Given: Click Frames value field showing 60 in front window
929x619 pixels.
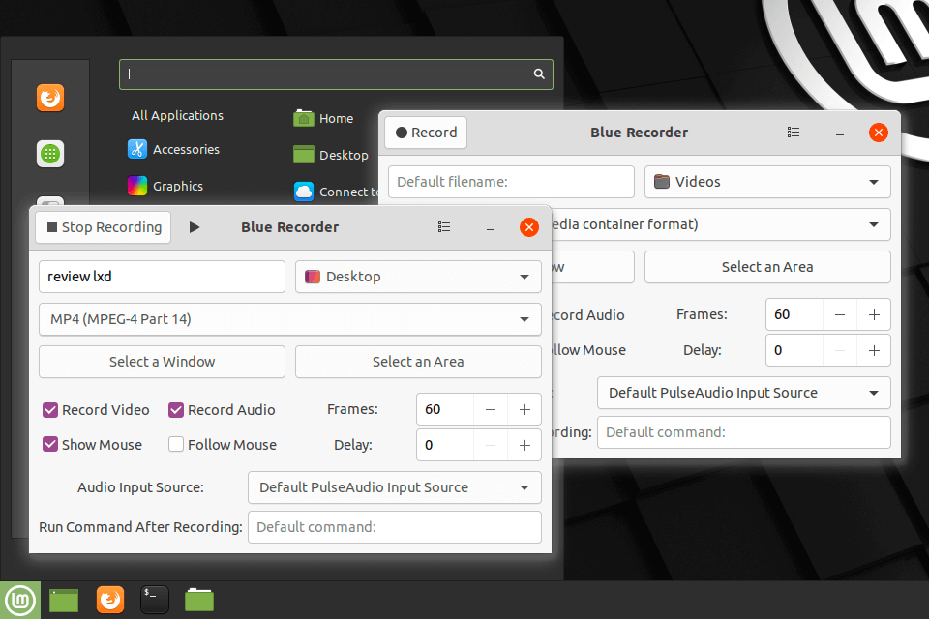Looking at the screenshot, I should click(x=445, y=409).
